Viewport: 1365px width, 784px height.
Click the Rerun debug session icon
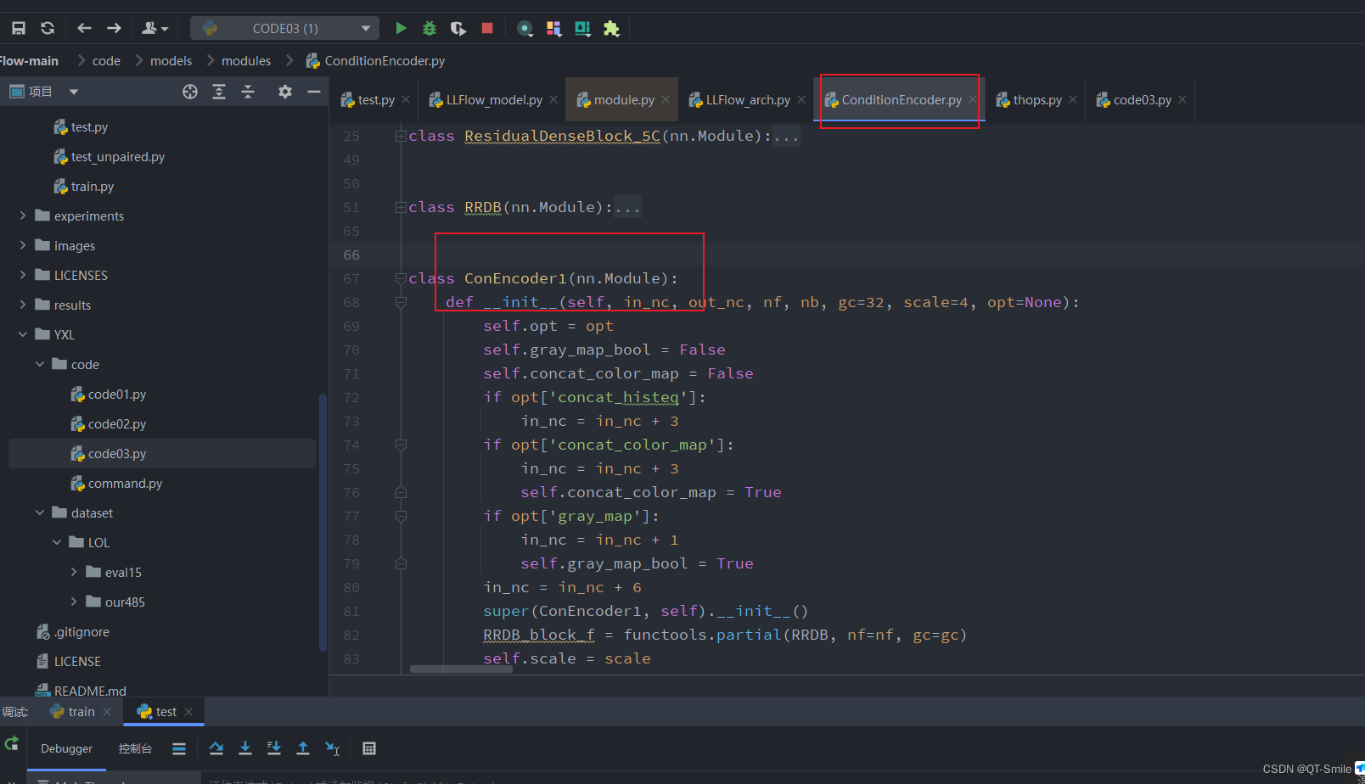(12, 744)
